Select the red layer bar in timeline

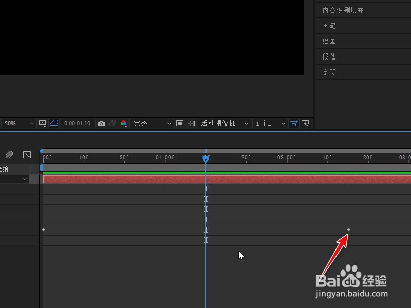[x=227, y=179]
